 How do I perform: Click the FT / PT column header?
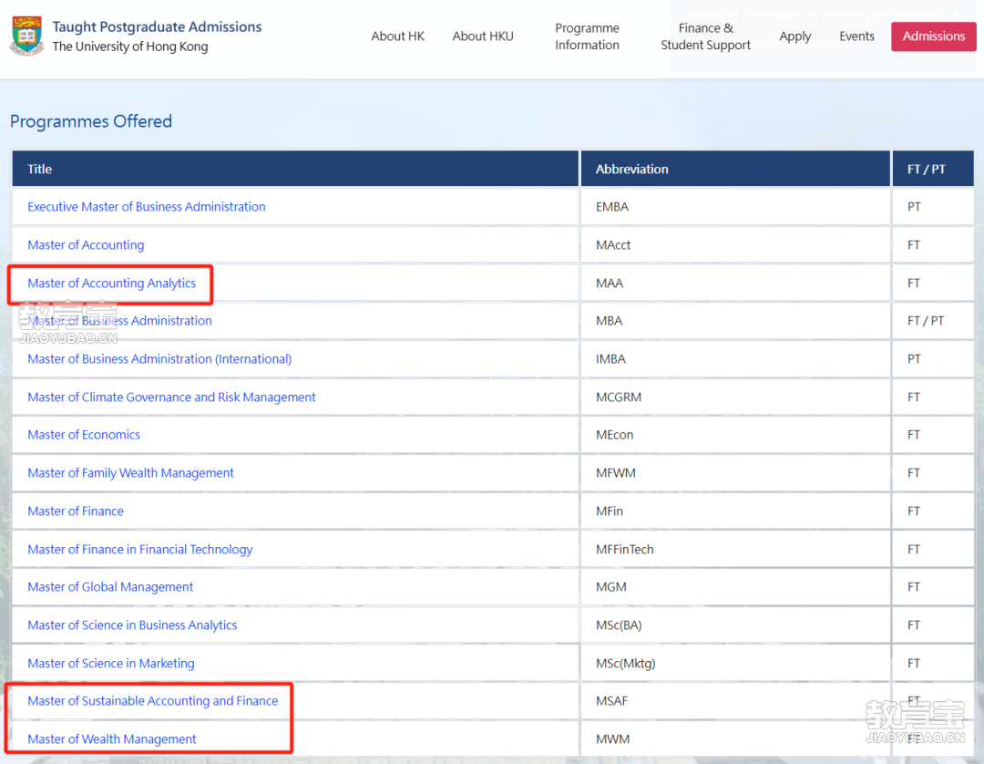tap(933, 169)
